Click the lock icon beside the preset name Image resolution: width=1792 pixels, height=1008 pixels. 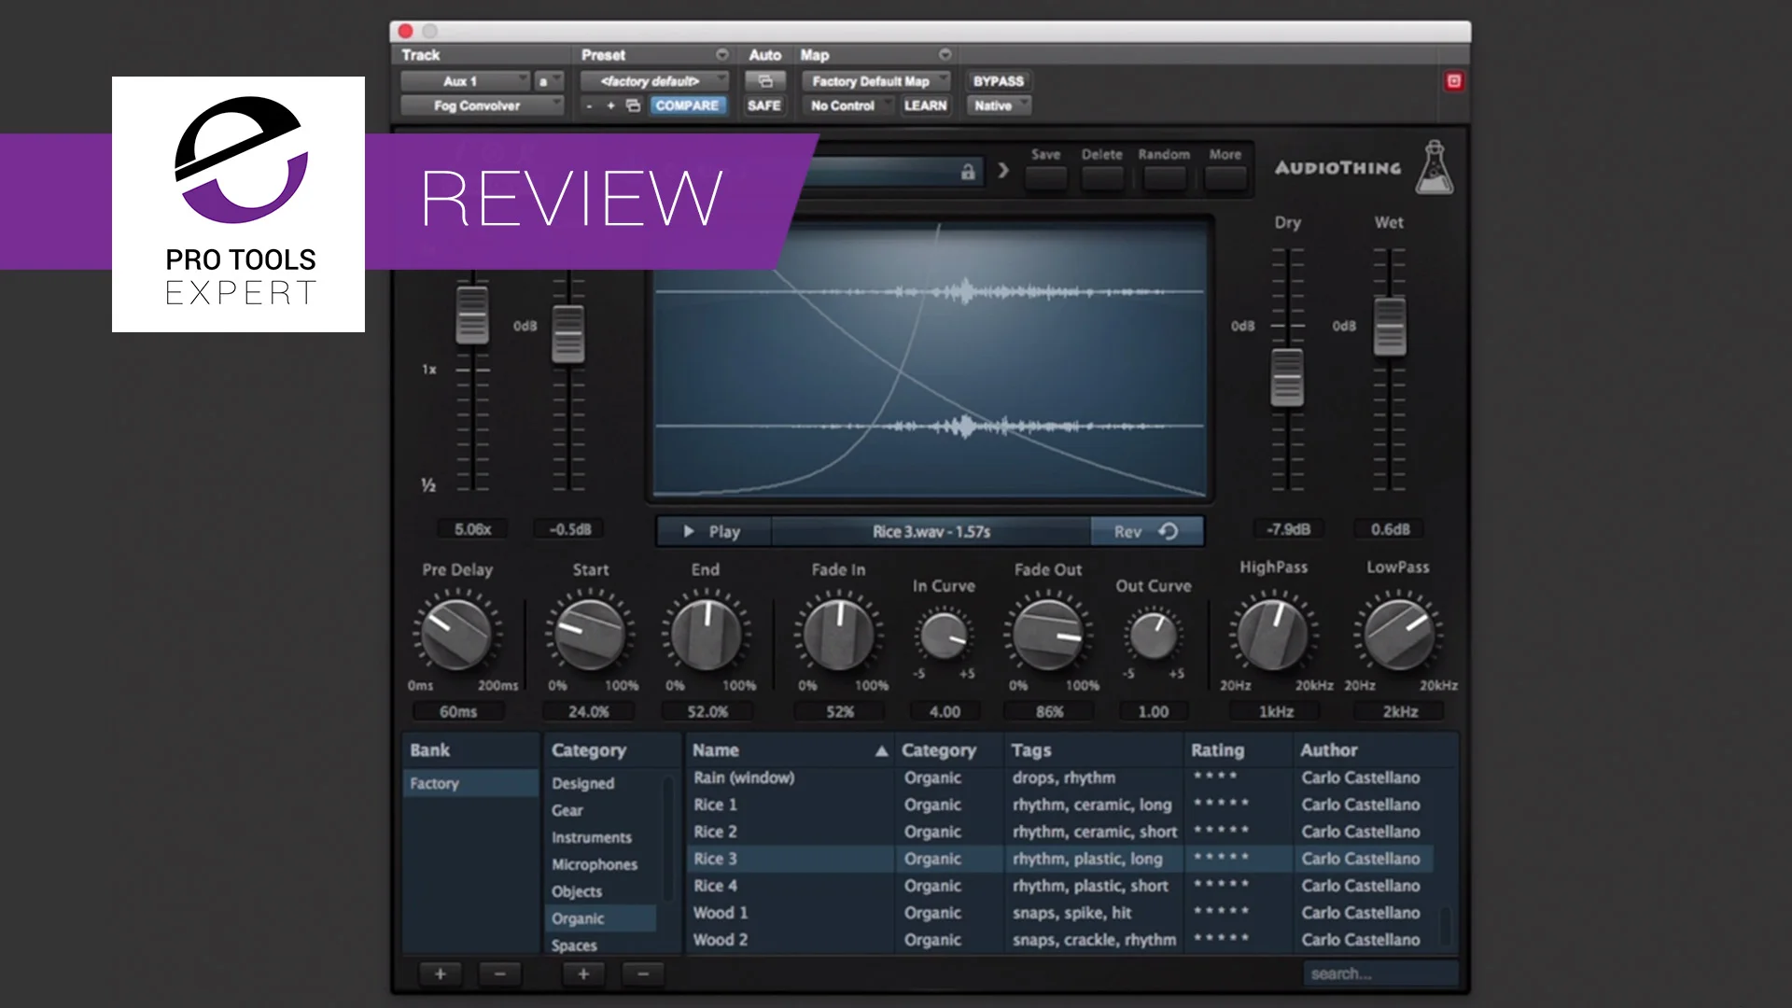(967, 172)
